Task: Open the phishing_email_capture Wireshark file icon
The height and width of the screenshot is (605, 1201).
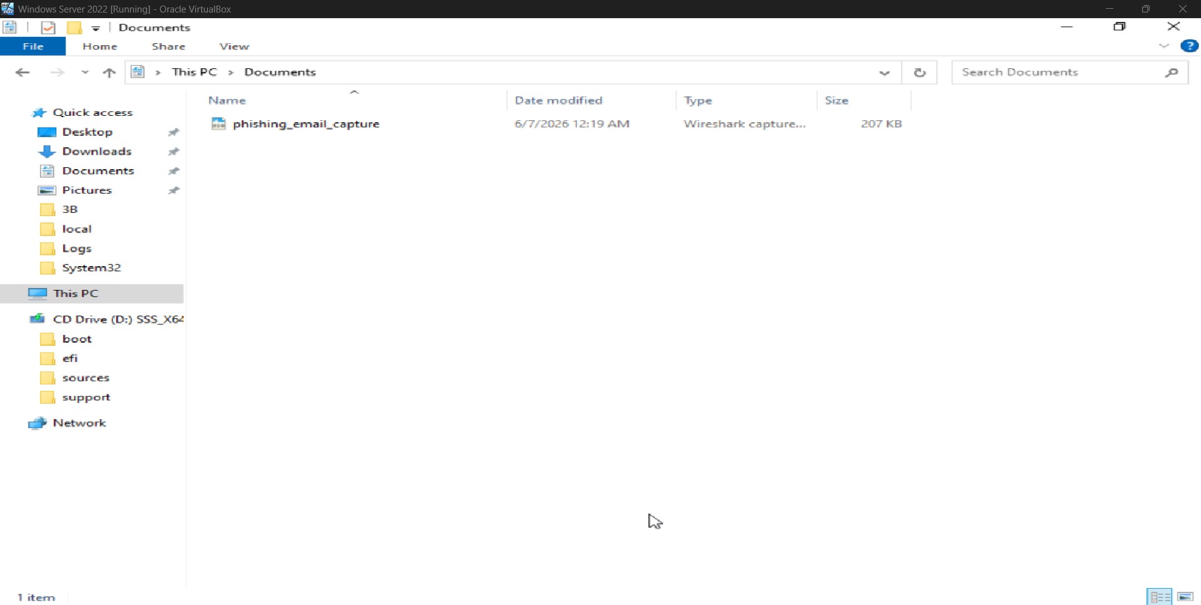Action: tap(218, 123)
